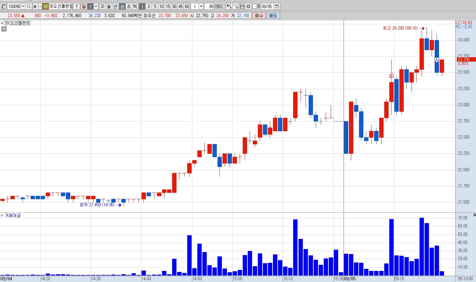Toggle the D checkbox beside date field

254,6
